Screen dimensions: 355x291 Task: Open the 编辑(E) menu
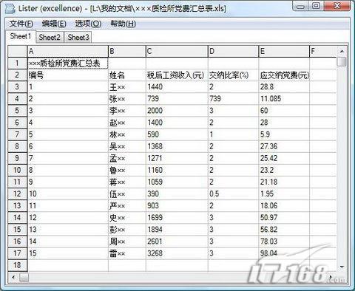pyautogui.click(x=54, y=24)
